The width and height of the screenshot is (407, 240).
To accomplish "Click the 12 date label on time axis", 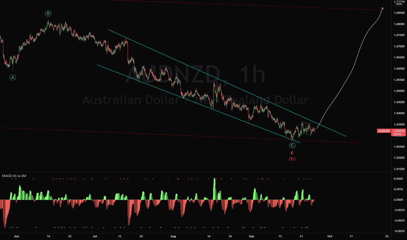I will (x=120, y=237).
